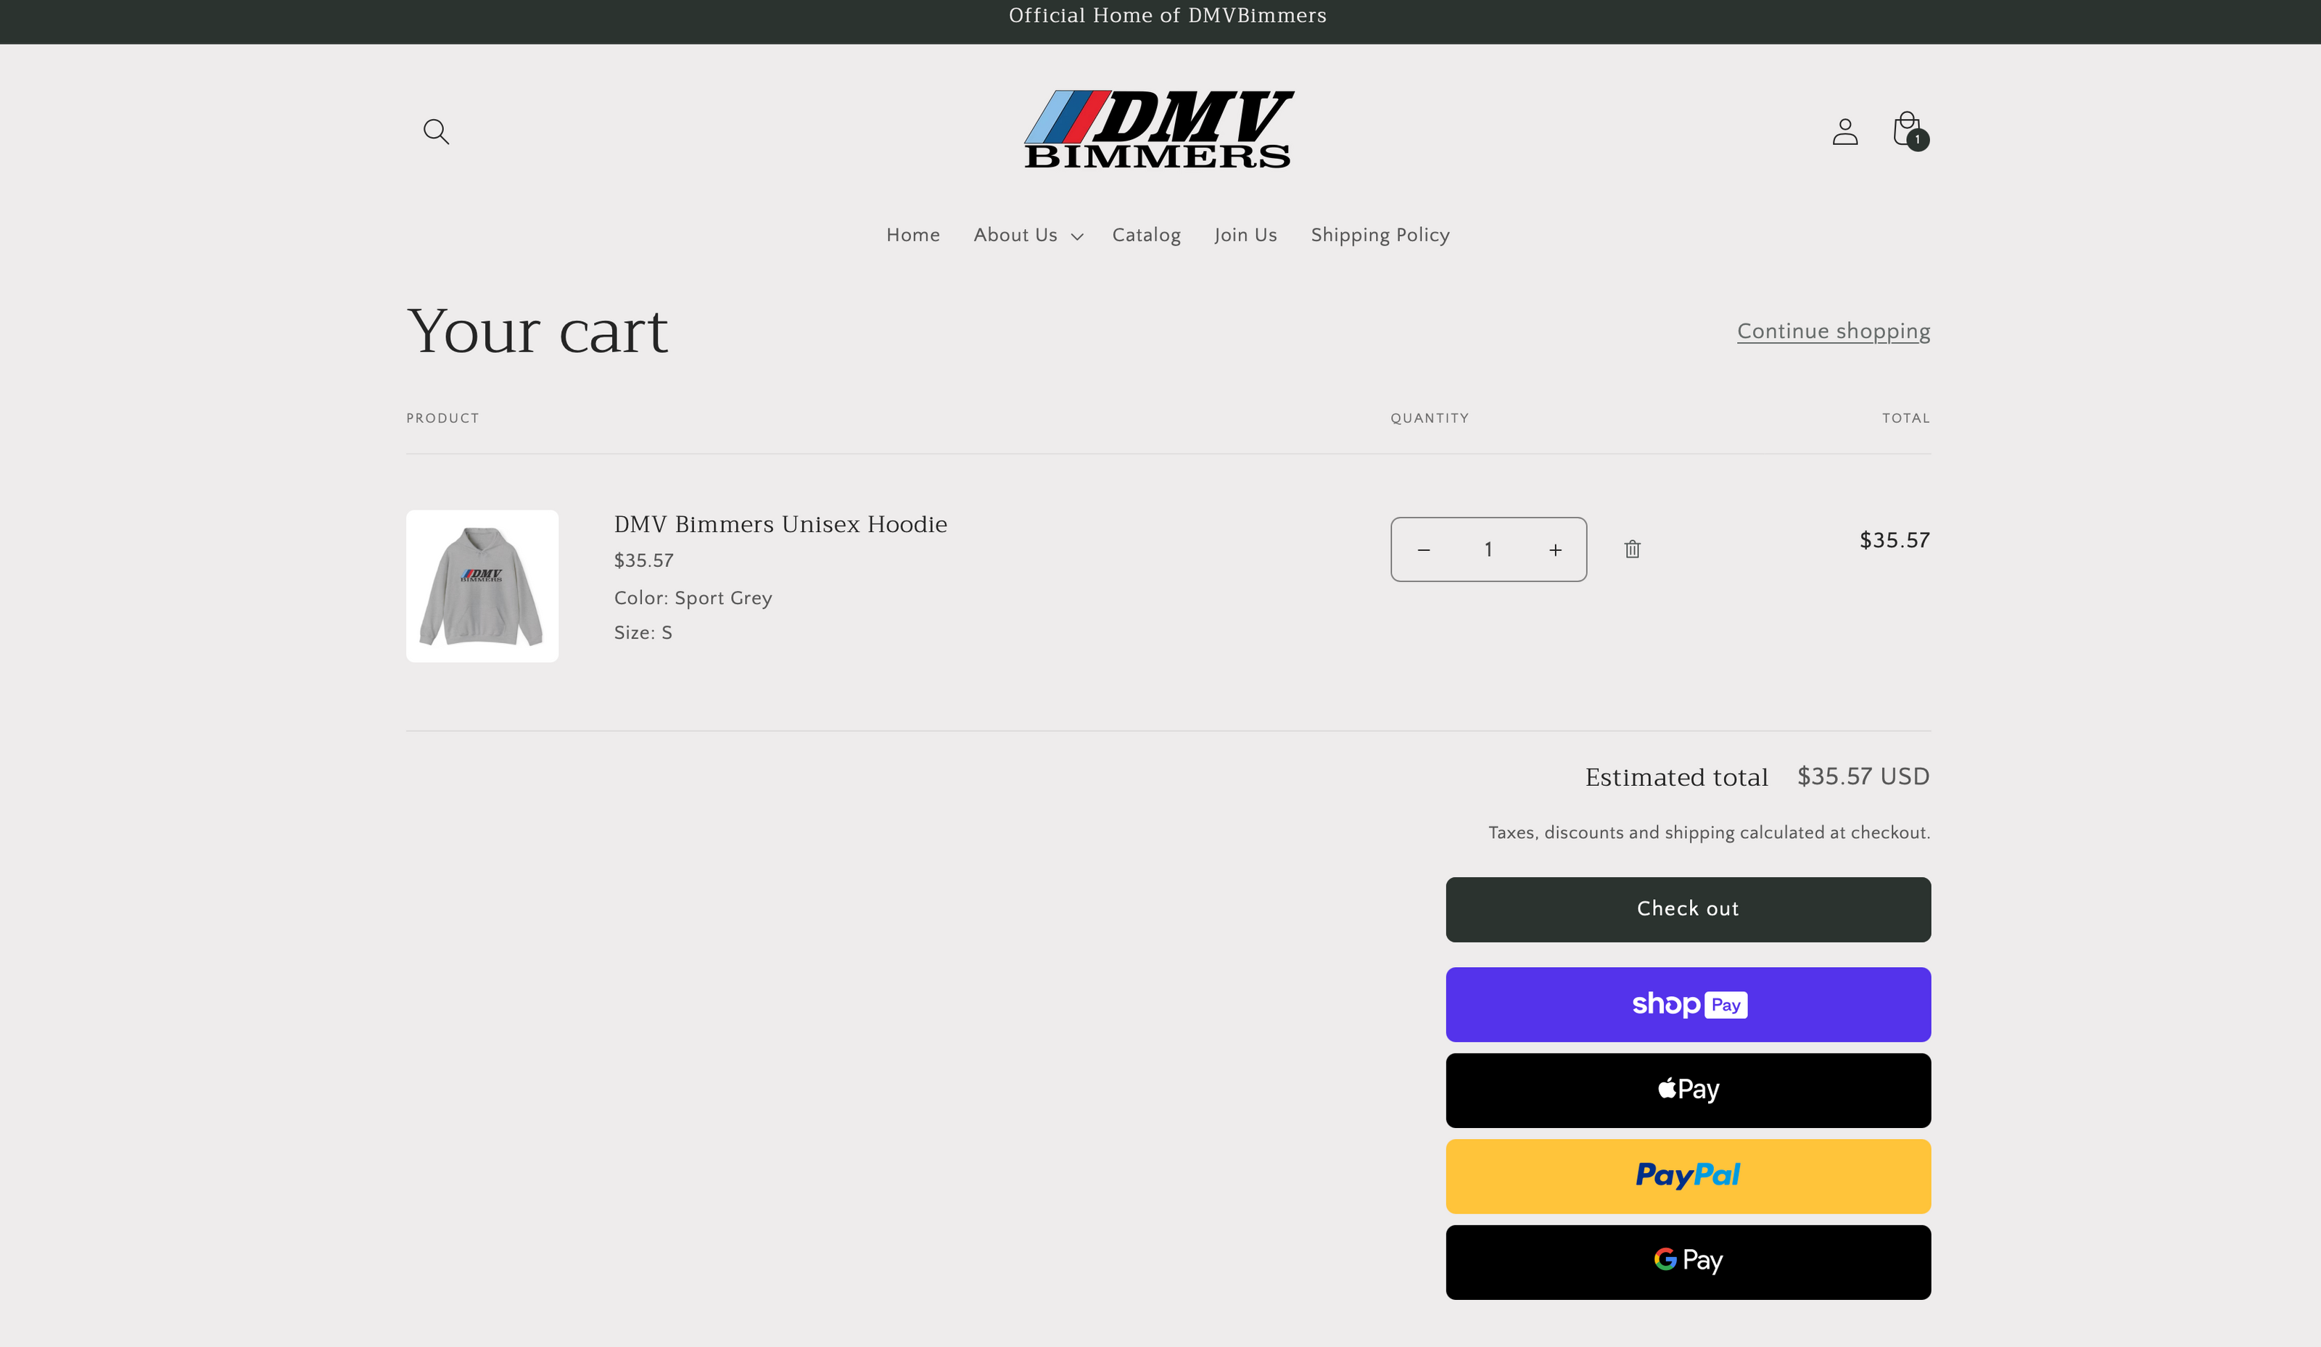Click the account login person icon
This screenshot has width=2321, height=1347.
1844,132
